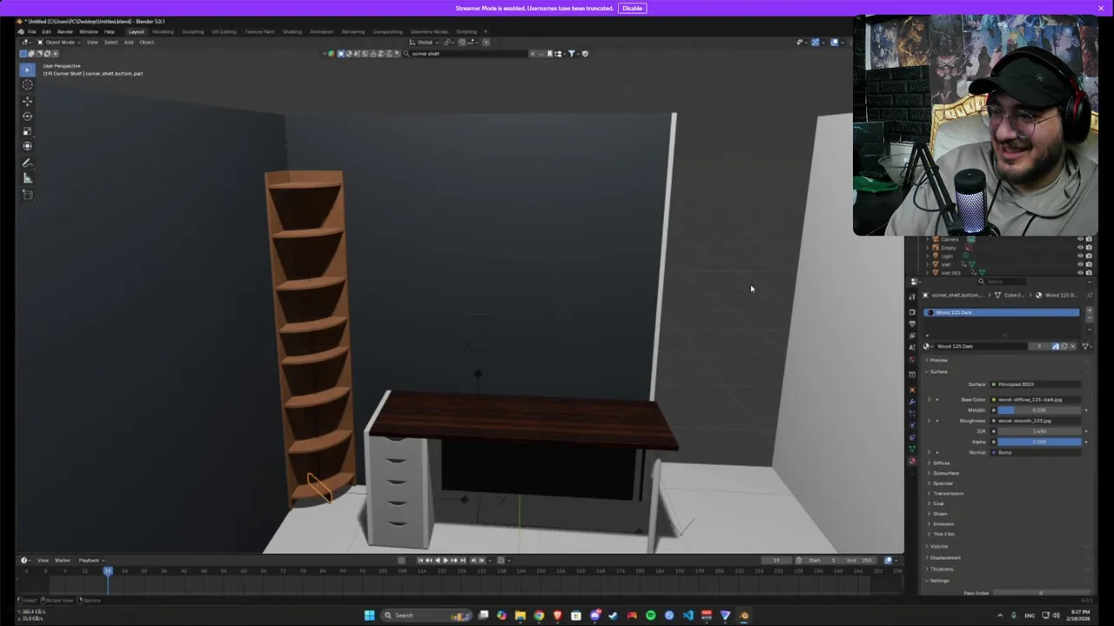This screenshot has height=626, width=1114.
Task: Click the wood-diffuse_125-dark.jpg base color field
Action: 1035,400
